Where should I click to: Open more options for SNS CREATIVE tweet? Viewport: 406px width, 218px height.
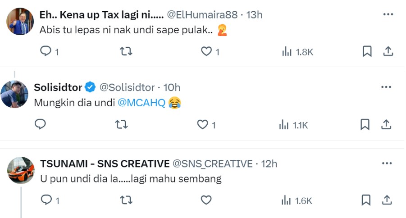(387, 163)
